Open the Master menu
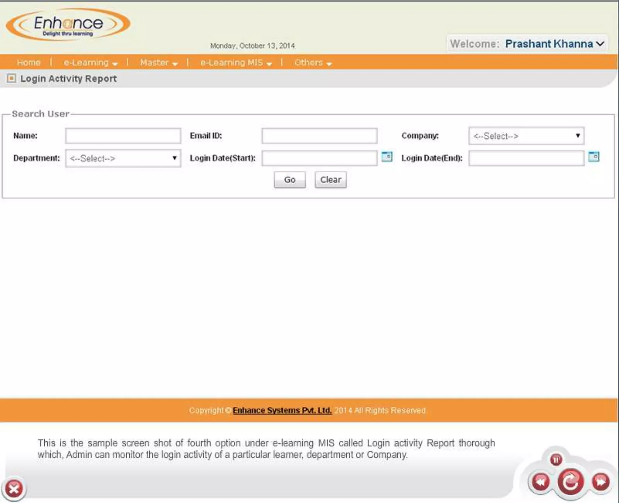Viewport: 619px width, 503px height. (x=158, y=62)
